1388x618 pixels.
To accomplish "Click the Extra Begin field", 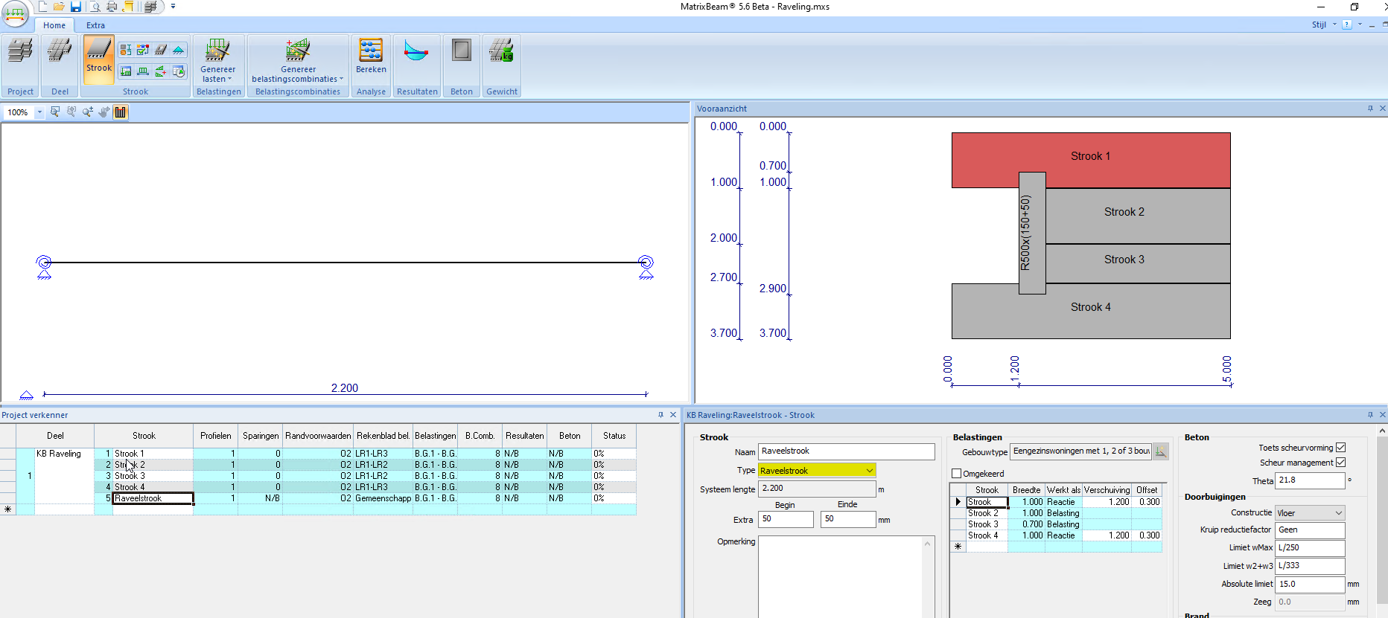I will [786, 519].
